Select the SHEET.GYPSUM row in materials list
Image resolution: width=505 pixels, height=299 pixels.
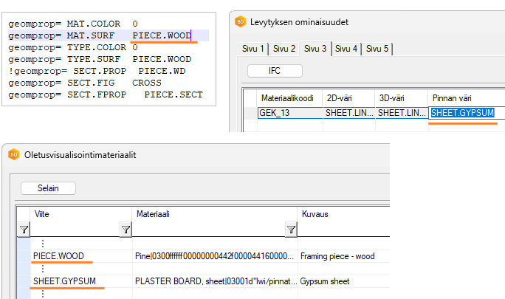63,281
